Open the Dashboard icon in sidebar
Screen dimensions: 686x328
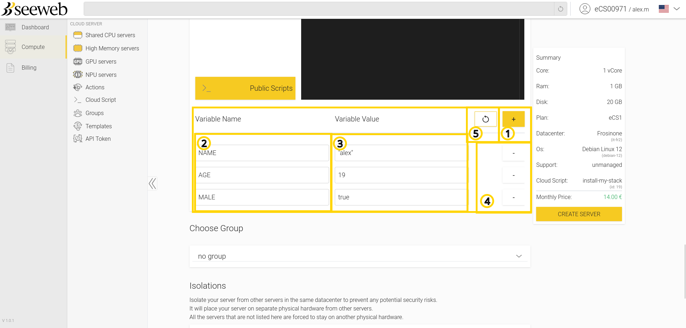point(10,27)
